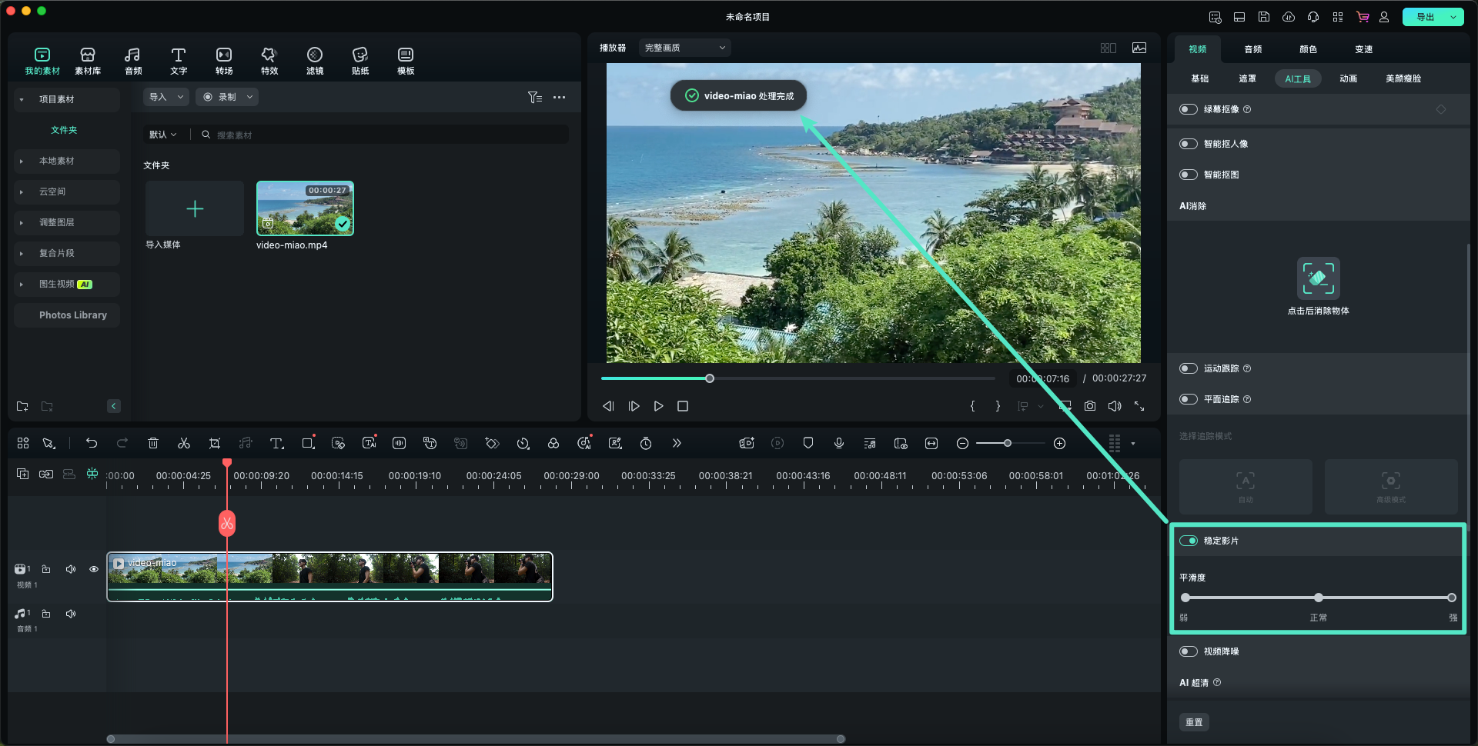The image size is (1478, 746).
Task: Open the 文字 titles panel
Action: [179, 61]
